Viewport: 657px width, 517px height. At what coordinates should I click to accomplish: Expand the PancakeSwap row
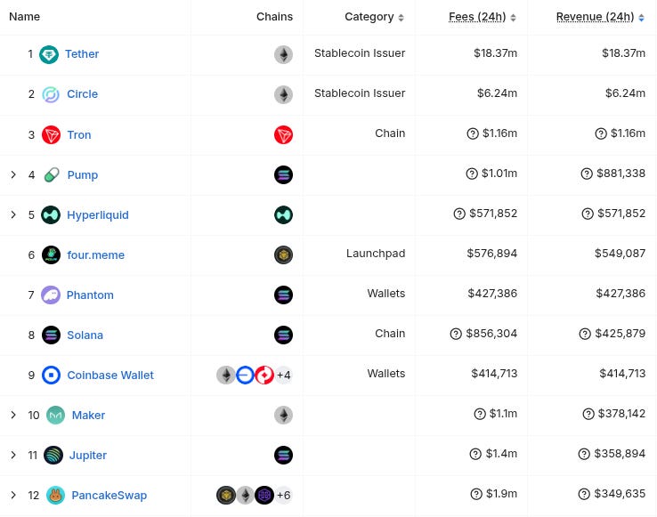tap(13, 496)
